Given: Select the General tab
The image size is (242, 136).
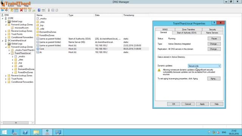Looking at the screenshot, I should [x=163, y=32].
